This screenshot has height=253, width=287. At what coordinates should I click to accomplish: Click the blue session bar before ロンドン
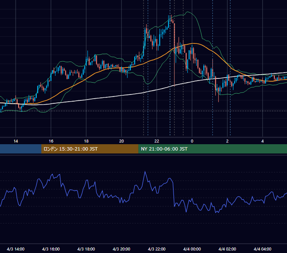pos(21,149)
